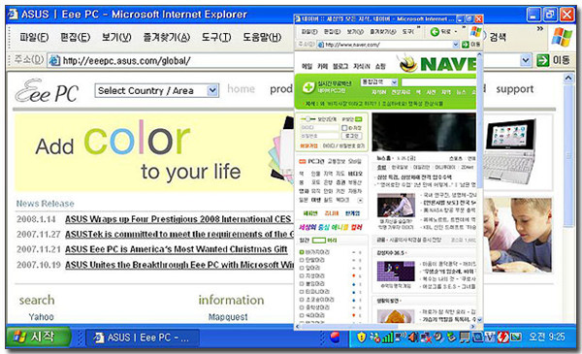Click inside the Naver search input field
Viewport: 582px width, 354px height.
(438, 82)
